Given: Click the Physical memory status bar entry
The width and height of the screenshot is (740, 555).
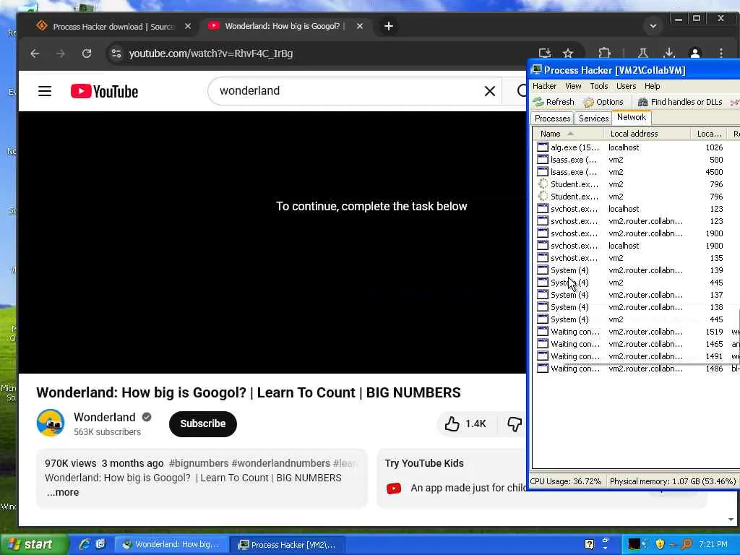Looking at the screenshot, I should tap(673, 481).
